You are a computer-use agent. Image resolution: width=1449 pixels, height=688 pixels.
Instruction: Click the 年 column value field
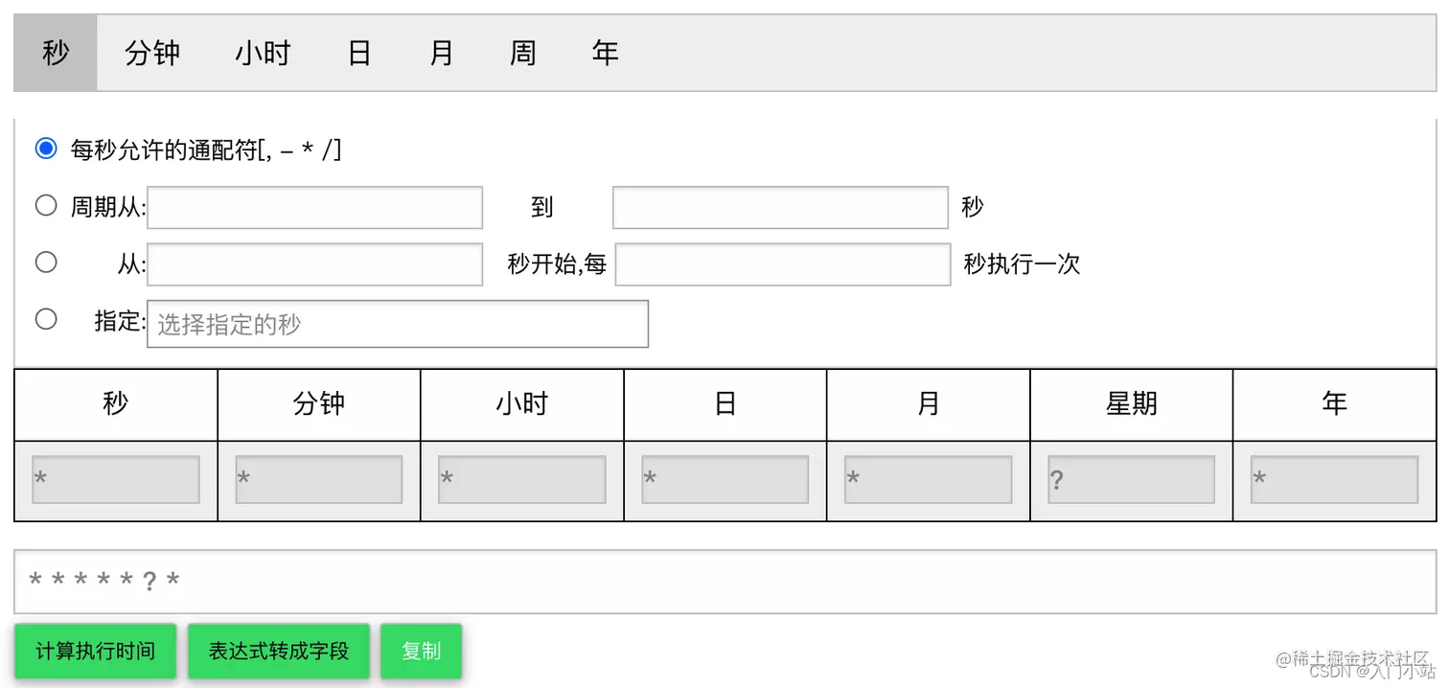1334,479
